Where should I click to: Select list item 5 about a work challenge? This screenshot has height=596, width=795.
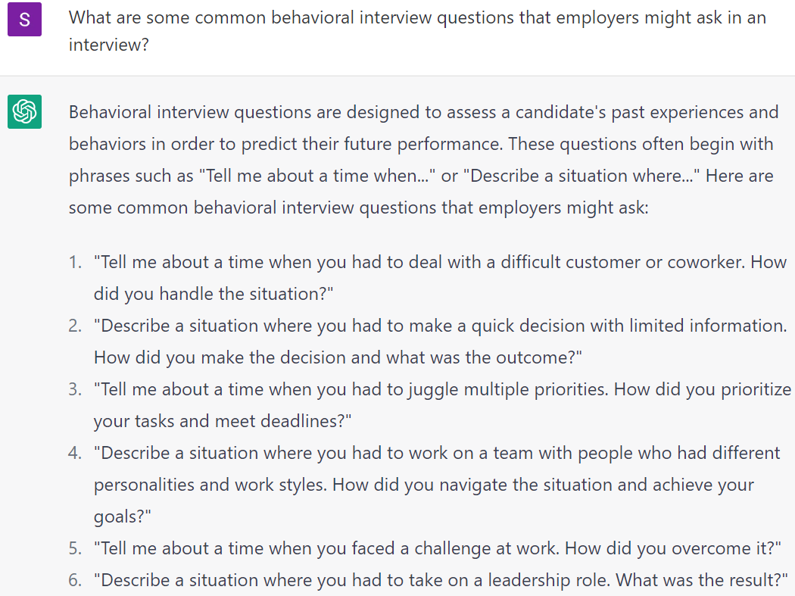click(x=437, y=548)
